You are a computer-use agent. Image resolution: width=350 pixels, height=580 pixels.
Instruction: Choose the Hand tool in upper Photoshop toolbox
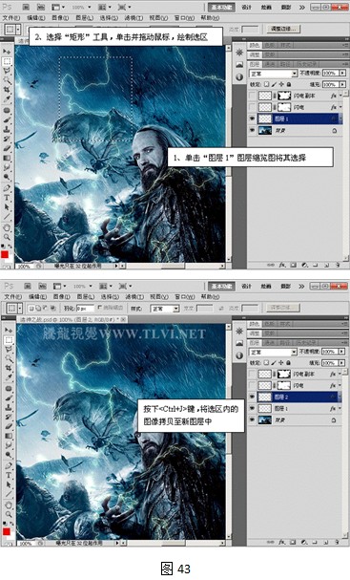tap(7, 227)
